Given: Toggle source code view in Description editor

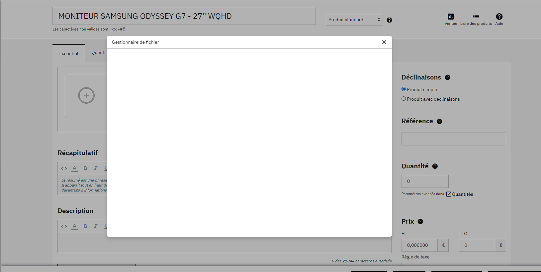Looking at the screenshot, I should (x=64, y=226).
